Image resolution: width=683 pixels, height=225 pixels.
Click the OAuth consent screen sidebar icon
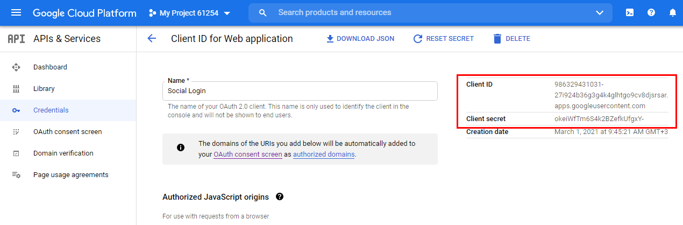pos(16,132)
